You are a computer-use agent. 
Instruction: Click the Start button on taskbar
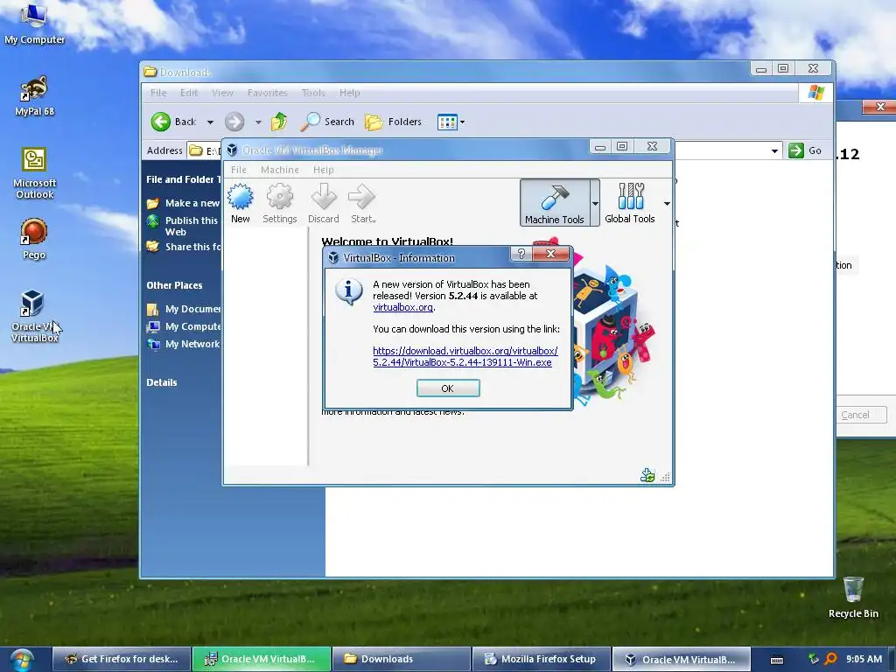pyautogui.click(x=21, y=660)
